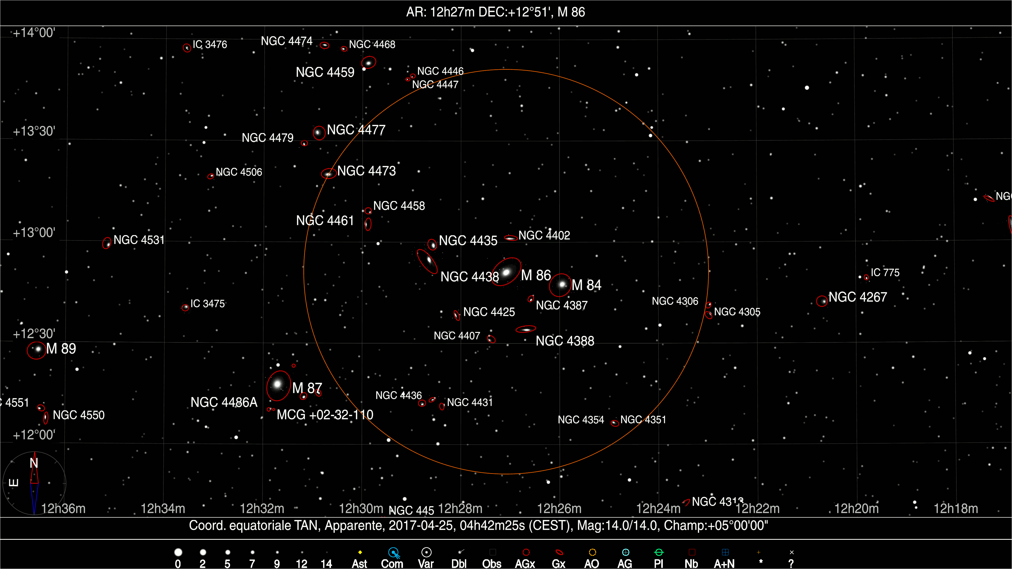Image resolution: width=1012 pixels, height=569 pixels.
Task: Click the Asteroid (Ast) yellow diamond icon
Action: coord(360,552)
